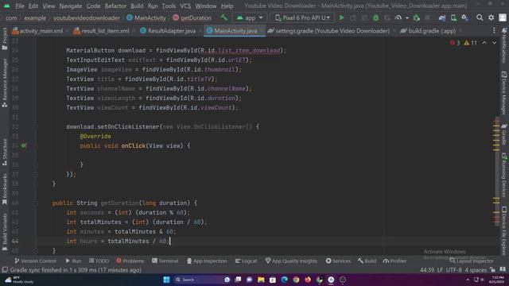The width and height of the screenshot is (509, 286).
Task: Open the Terminal tool window
Action: (x=165, y=261)
